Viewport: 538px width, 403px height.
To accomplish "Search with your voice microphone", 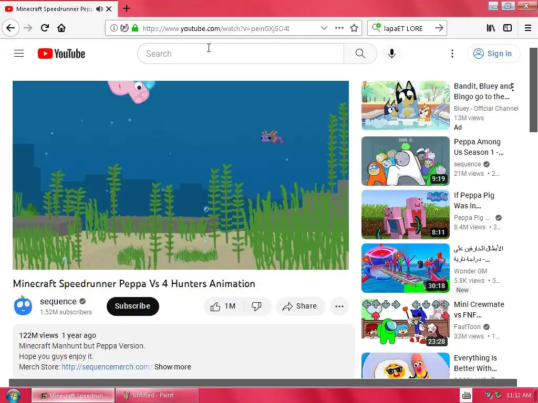I will tap(392, 54).
